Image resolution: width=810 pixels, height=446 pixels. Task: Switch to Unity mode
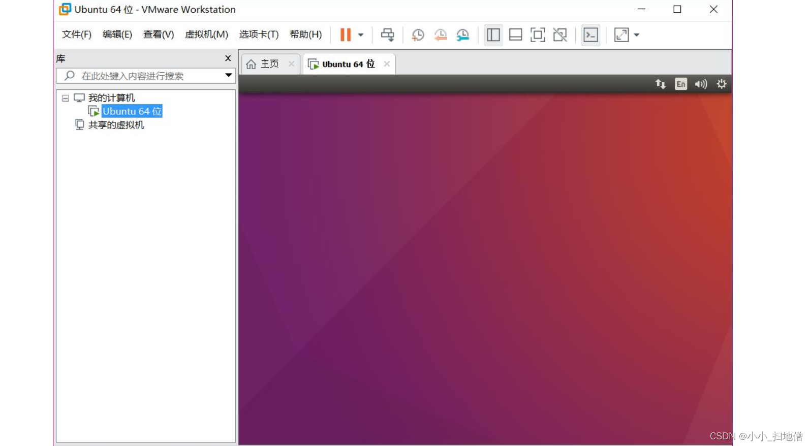560,35
